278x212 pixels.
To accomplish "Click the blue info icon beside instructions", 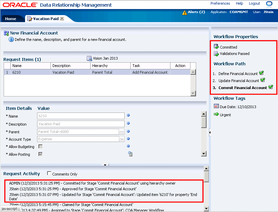I will click(x=11, y=40).
